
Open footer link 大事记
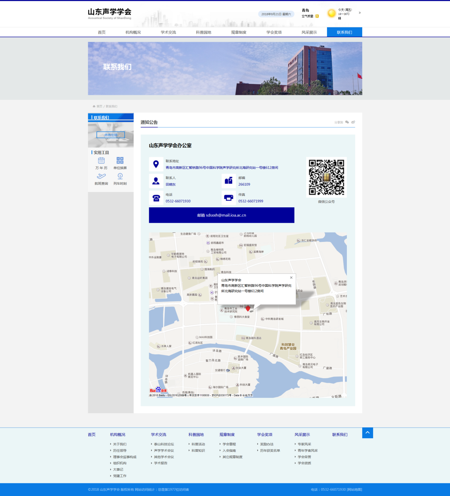[x=118, y=469]
